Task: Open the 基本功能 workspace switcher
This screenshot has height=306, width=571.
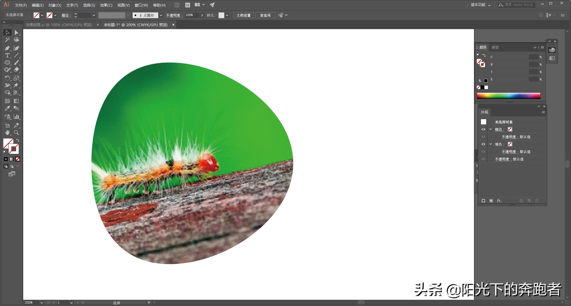Action: 480,5
